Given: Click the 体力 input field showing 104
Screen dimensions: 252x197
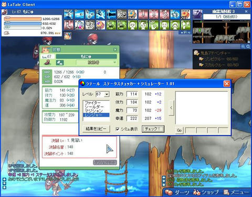Looking at the screenshot, I should coord(132,102).
